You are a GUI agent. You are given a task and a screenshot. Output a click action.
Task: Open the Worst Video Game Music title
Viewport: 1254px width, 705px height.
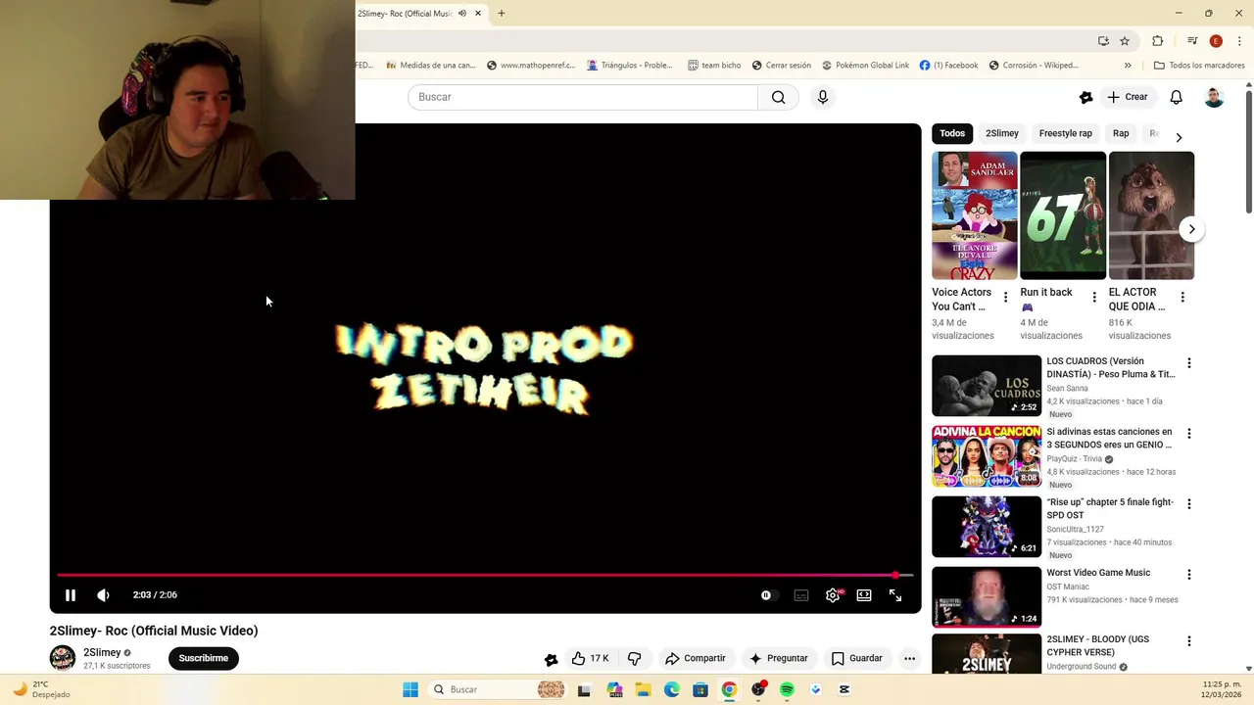click(1098, 573)
